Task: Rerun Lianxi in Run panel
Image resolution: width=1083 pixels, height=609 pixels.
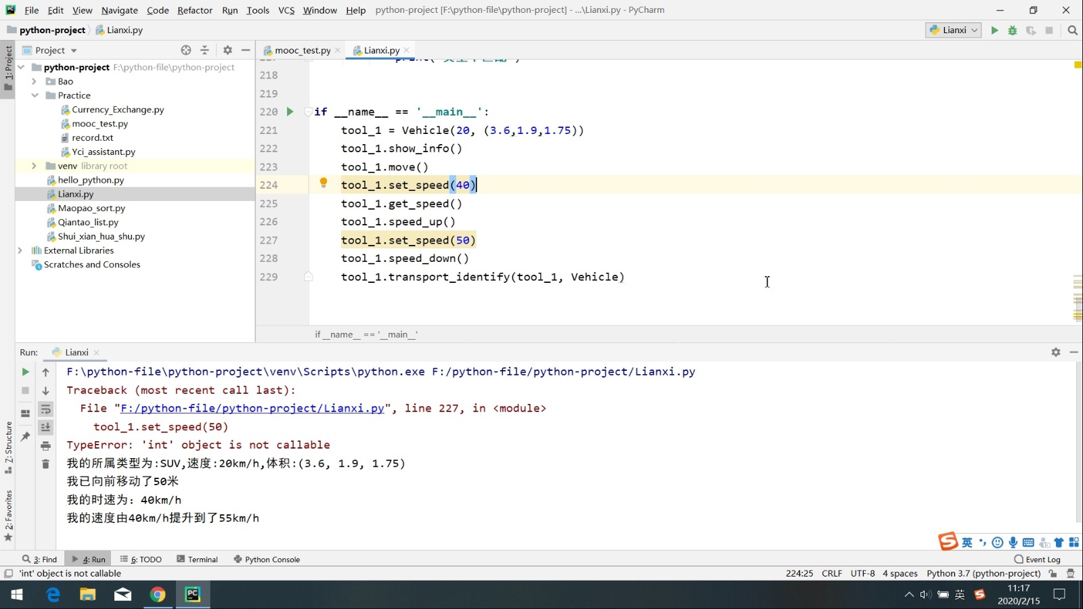Action: point(25,372)
